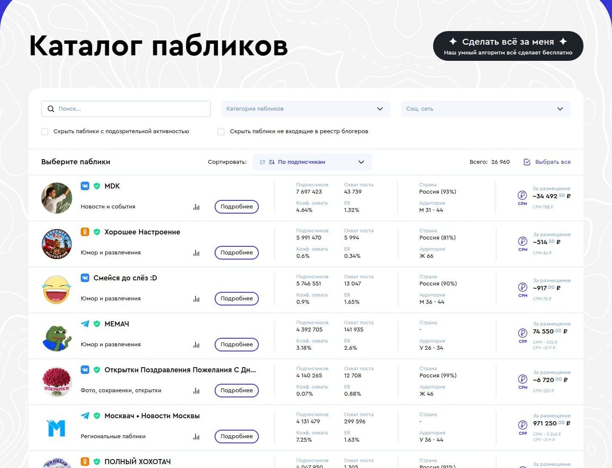
Task: Open the По подписчикам sort dropdown
Action: click(312, 162)
